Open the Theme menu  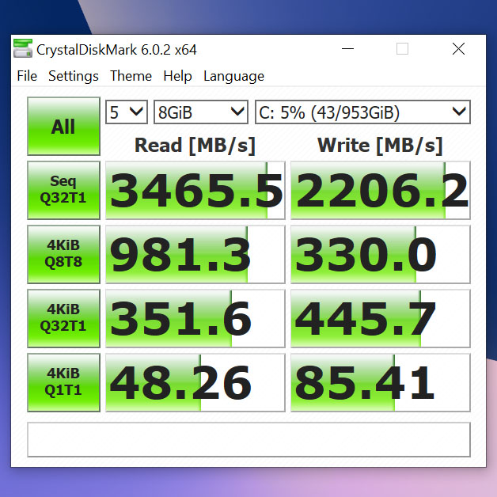[131, 76]
